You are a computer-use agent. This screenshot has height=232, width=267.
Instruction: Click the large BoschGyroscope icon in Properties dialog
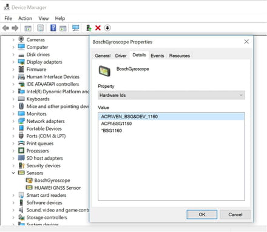pos(104,71)
